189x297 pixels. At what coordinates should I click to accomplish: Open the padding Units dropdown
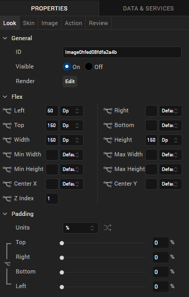pos(80,228)
